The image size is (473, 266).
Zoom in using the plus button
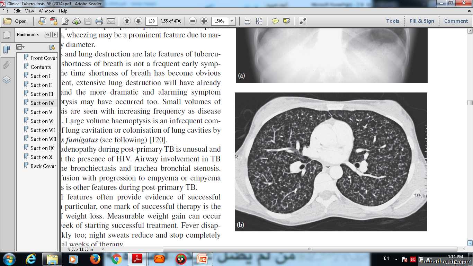(x=204, y=21)
